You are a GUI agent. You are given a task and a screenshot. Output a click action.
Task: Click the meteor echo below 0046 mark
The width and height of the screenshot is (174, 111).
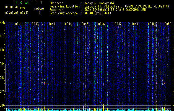click(103, 84)
